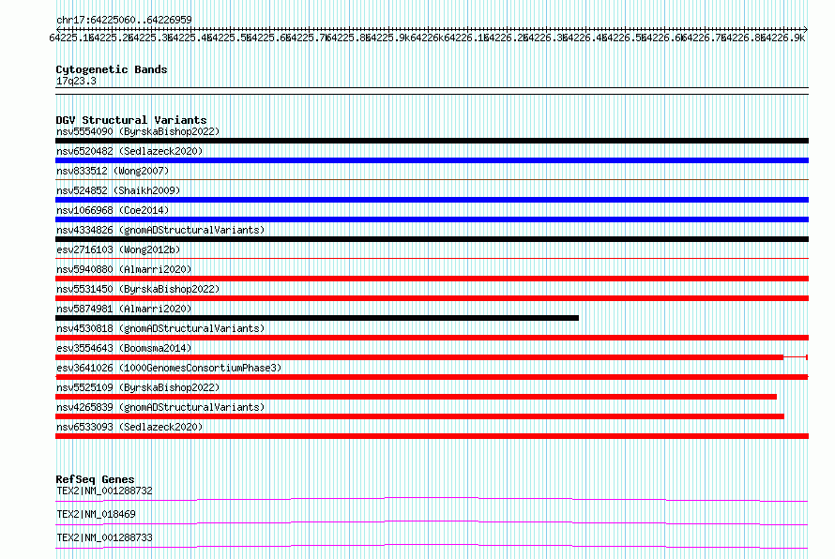Open TEX2|NM_018469 transcript

96,514
